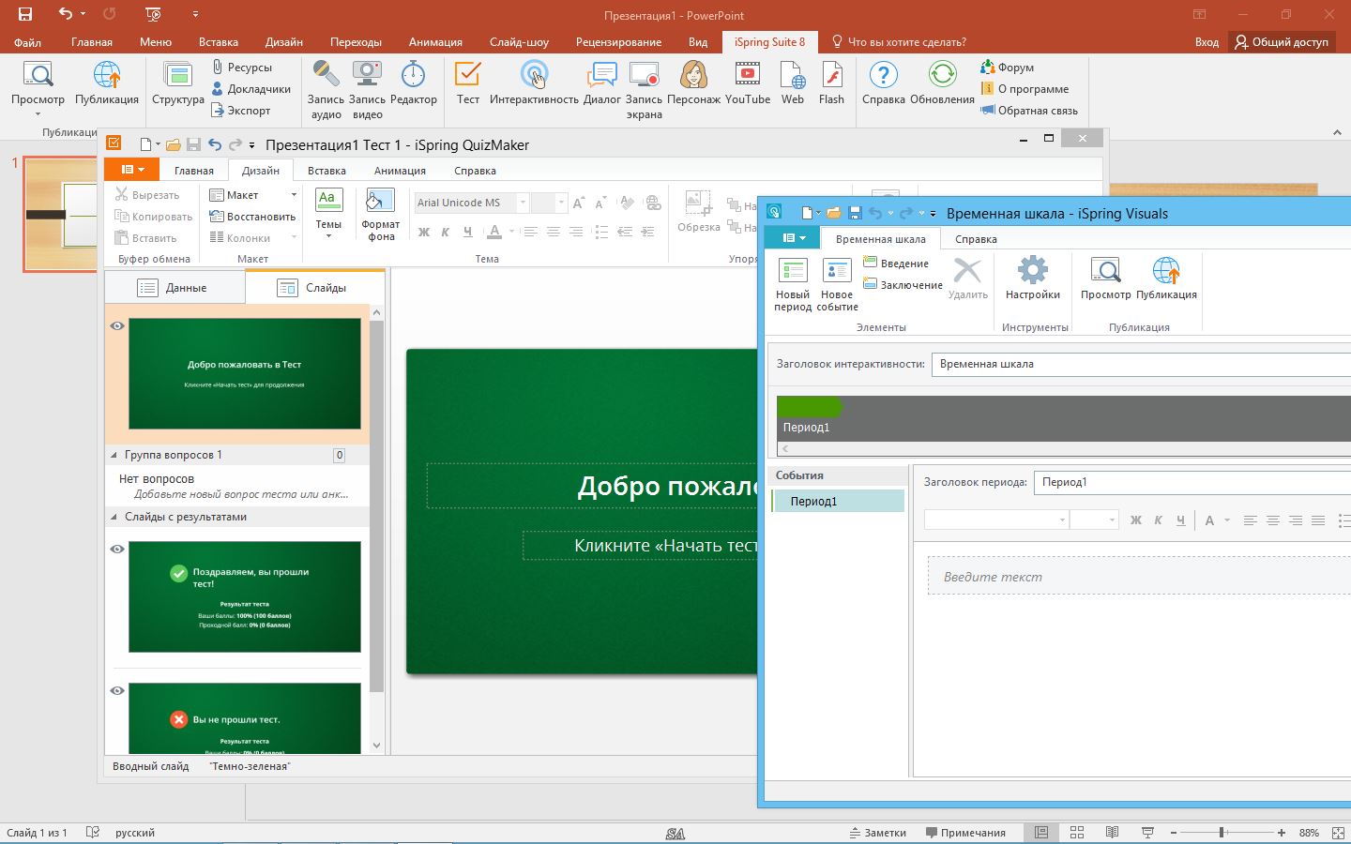This screenshot has width=1351, height=844.
Task: Open Настройки gear in iSpring Visuals
Action: click(1032, 279)
